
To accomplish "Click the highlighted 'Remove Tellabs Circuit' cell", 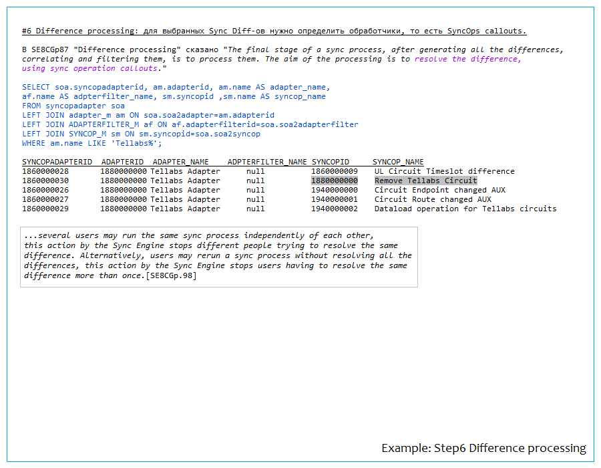I will (425, 181).
